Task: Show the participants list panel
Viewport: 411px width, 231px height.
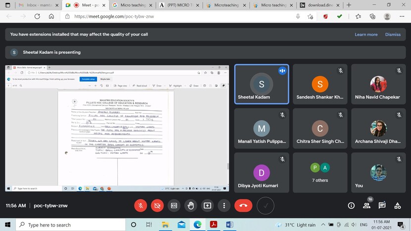Action: click(x=366, y=205)
